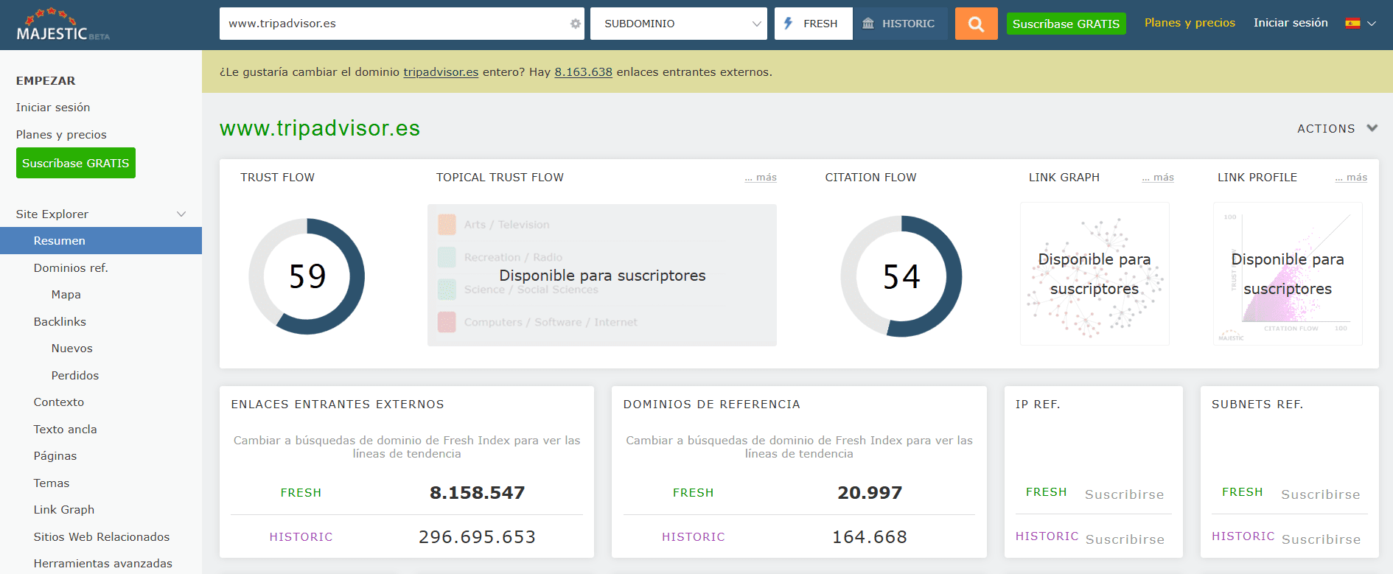Open the SUBDOMINIO scope dropdown
This screenshot has height=574, width=1393.
(x=679, y=24)
